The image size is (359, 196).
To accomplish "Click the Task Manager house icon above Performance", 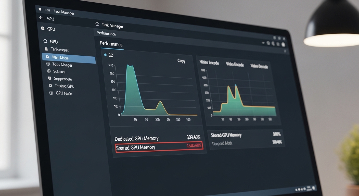I will pyautogui.click(x=97, y=23).
